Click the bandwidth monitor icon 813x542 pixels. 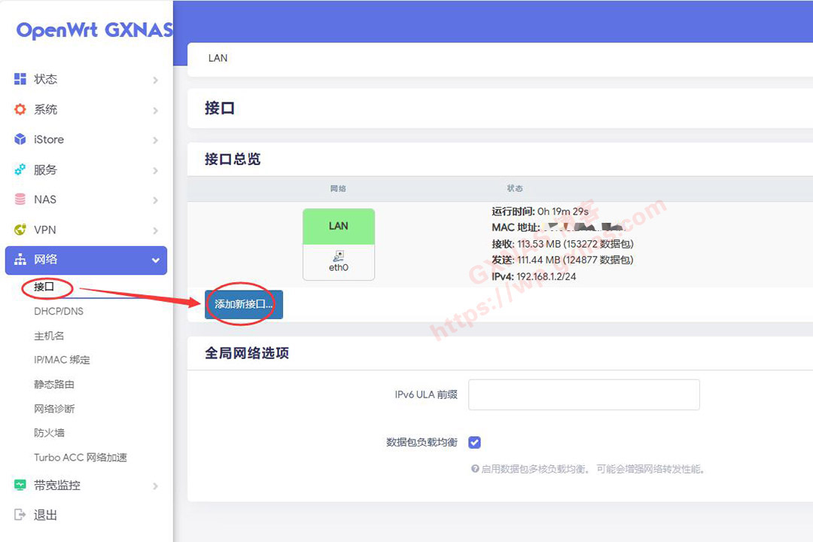click(20, 486)
